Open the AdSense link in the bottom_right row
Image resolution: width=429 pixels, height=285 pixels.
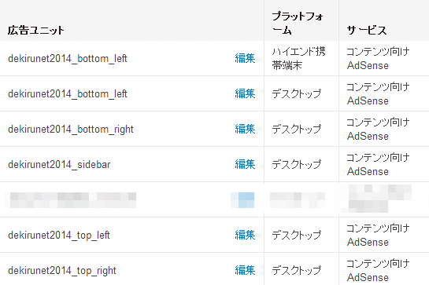click(x=368, y=137)
